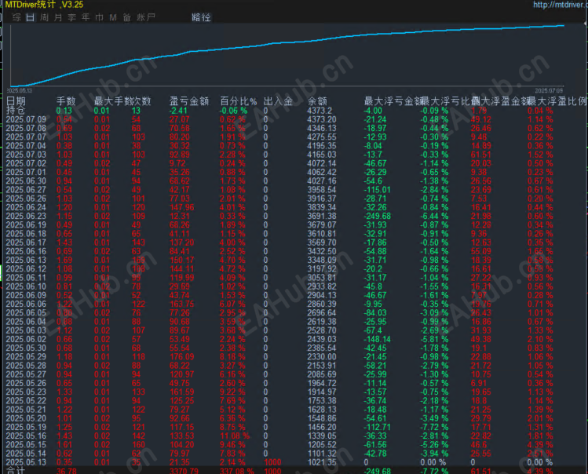Open the 币 symbol tab
588x474 pixels.
coord(100,17)
